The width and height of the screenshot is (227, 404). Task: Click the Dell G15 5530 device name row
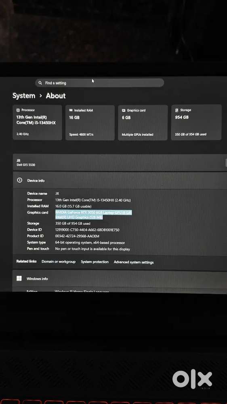click(120, 162)
